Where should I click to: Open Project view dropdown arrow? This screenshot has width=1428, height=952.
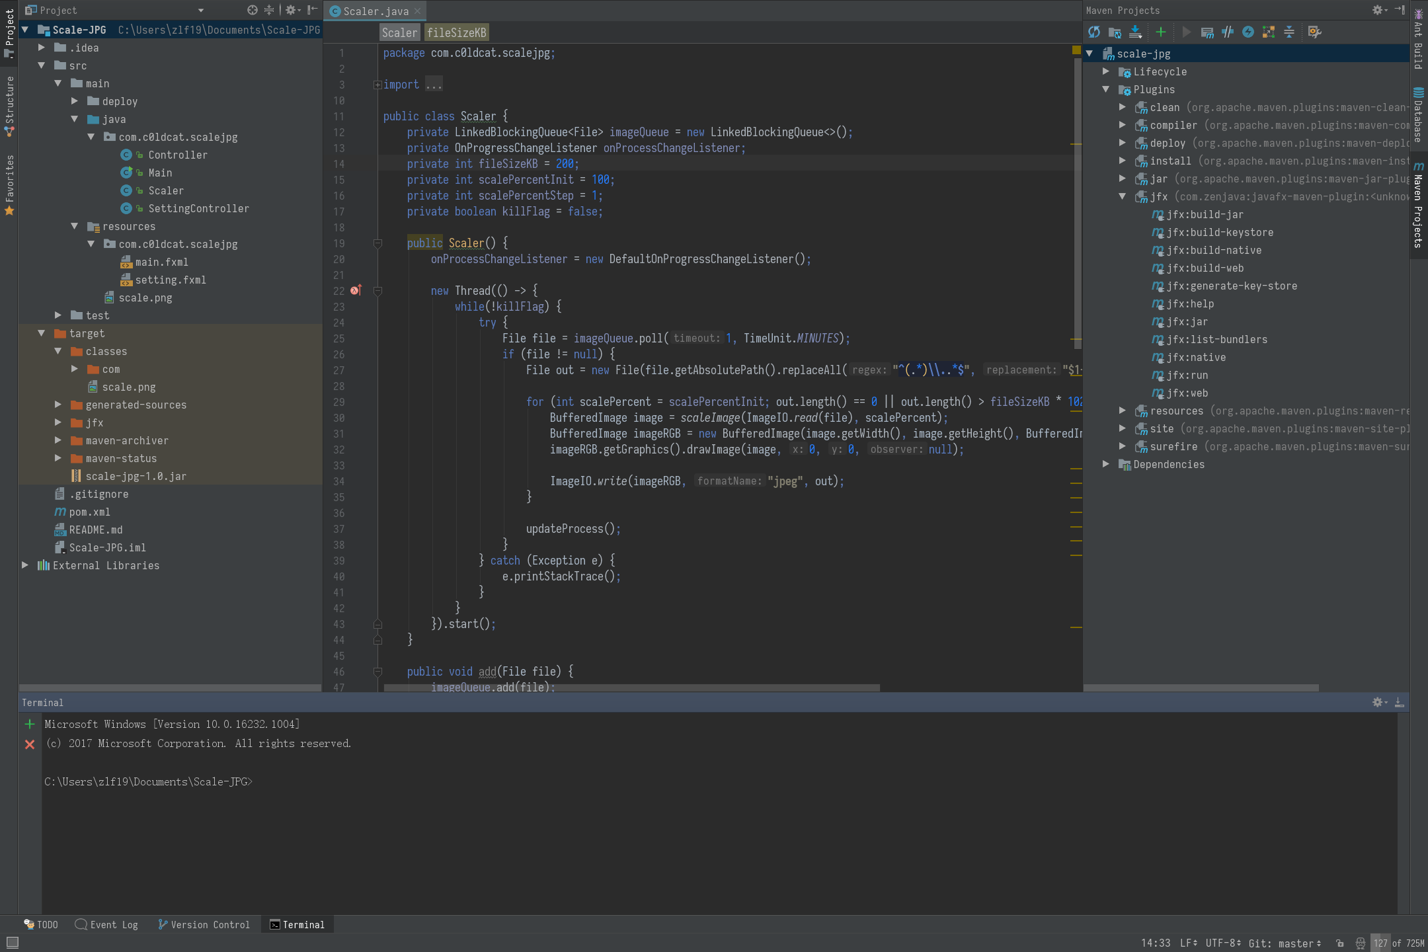point(201,11)
